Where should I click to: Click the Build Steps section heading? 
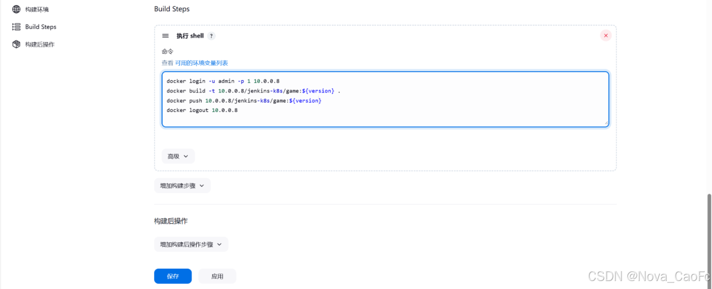point(172,9)
